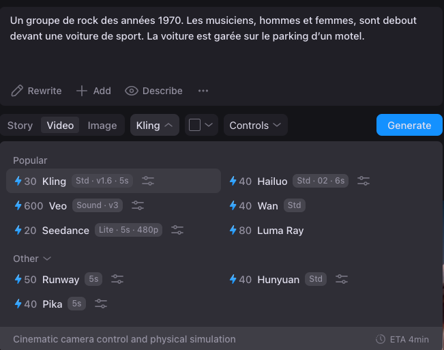
Task: Open settings sliders icon for Veo
Action: coord(138,205)
